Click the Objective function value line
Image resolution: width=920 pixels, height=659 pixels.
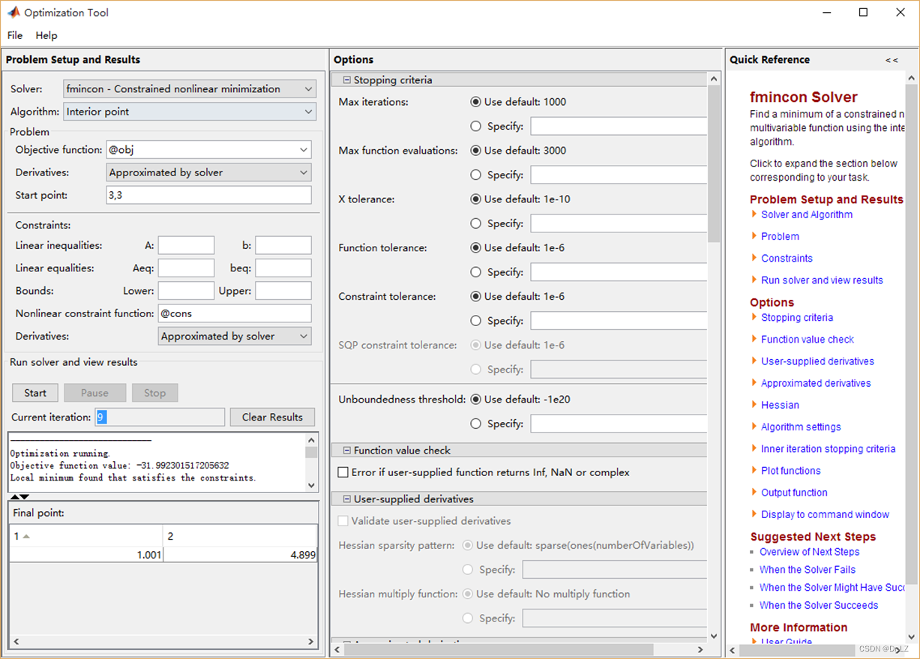[x=119, y=466]
